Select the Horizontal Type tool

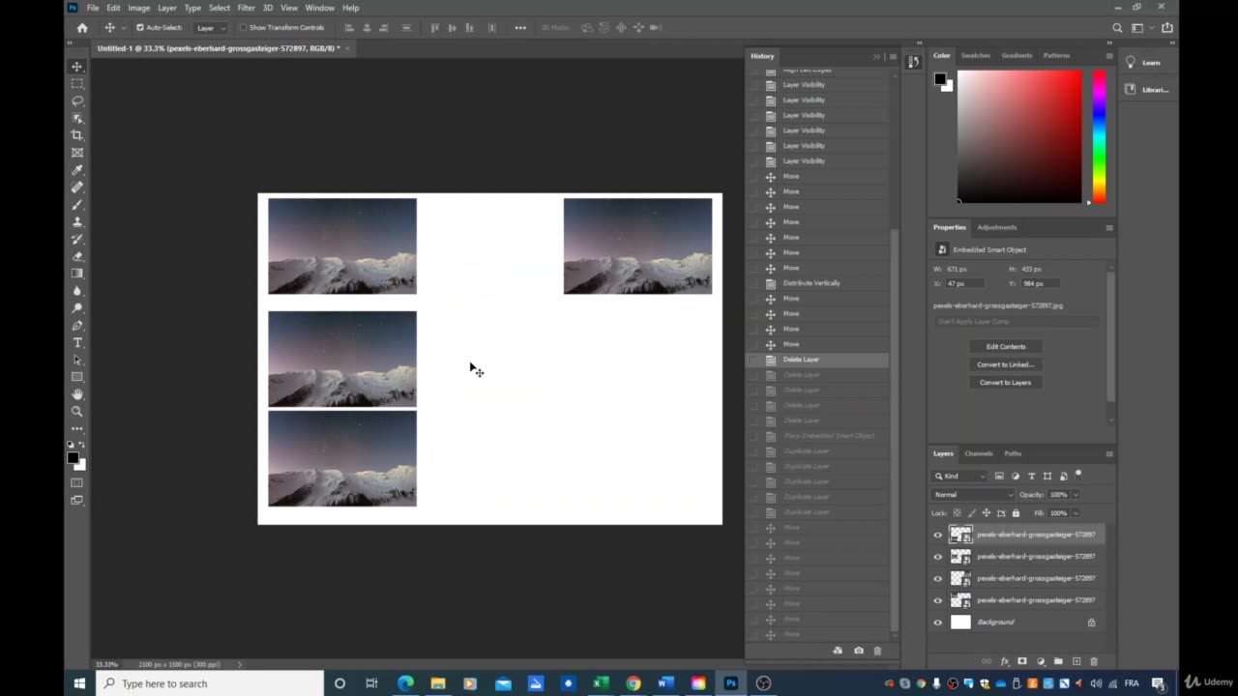[77, 343]
